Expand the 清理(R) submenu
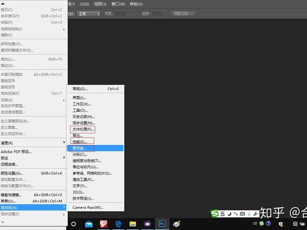The image size is (307, 230). coord(33,143)
